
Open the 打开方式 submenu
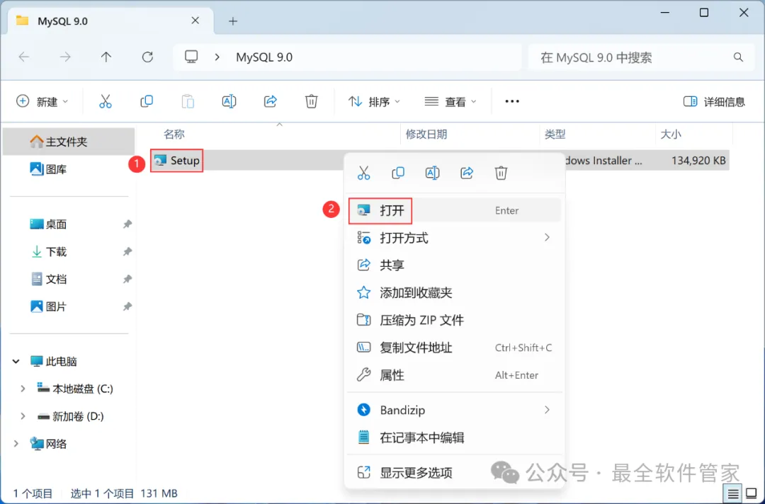(455, 238)
